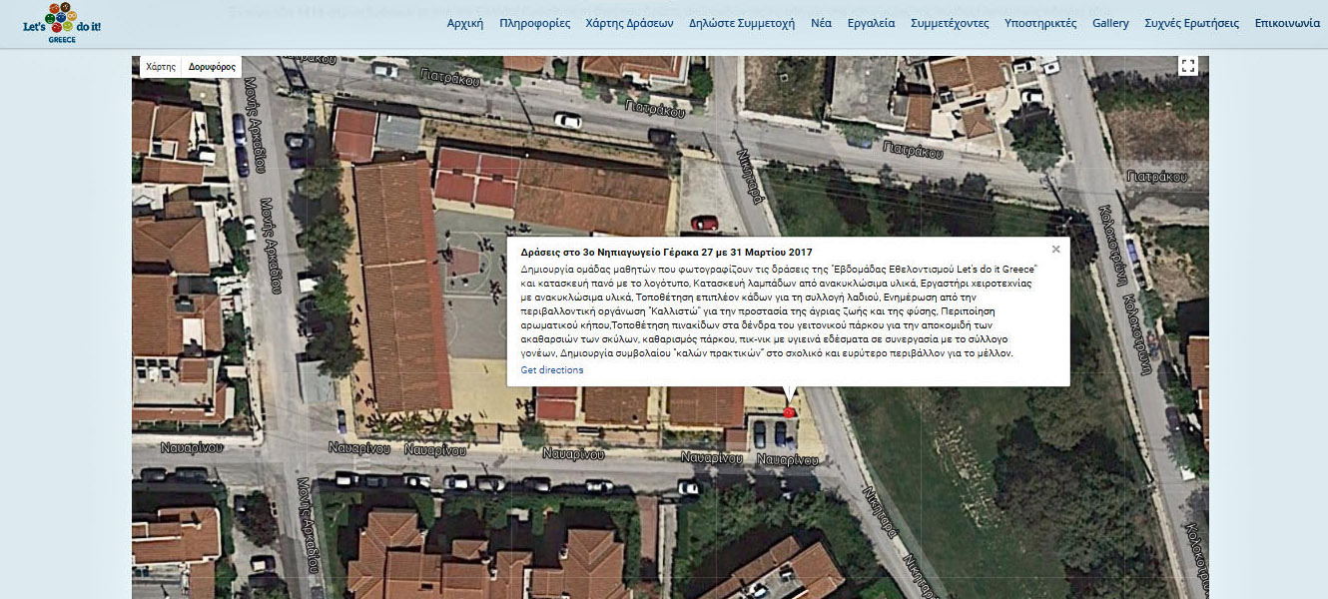The height and width of the screenshot is (599, 1328).
Task: Close the info popup window
Action: coord(1055,250)
